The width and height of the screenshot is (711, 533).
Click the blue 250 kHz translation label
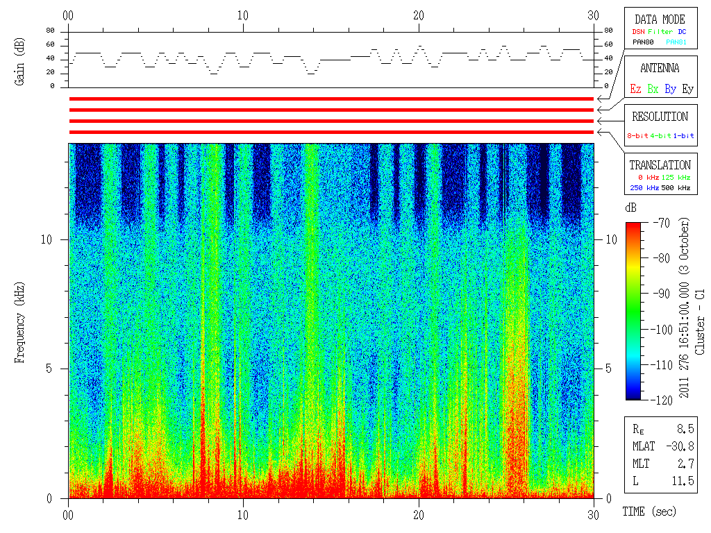click(644, 188)
